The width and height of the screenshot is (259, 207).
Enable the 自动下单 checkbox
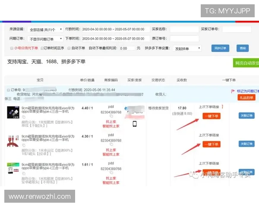pos(69,48)
